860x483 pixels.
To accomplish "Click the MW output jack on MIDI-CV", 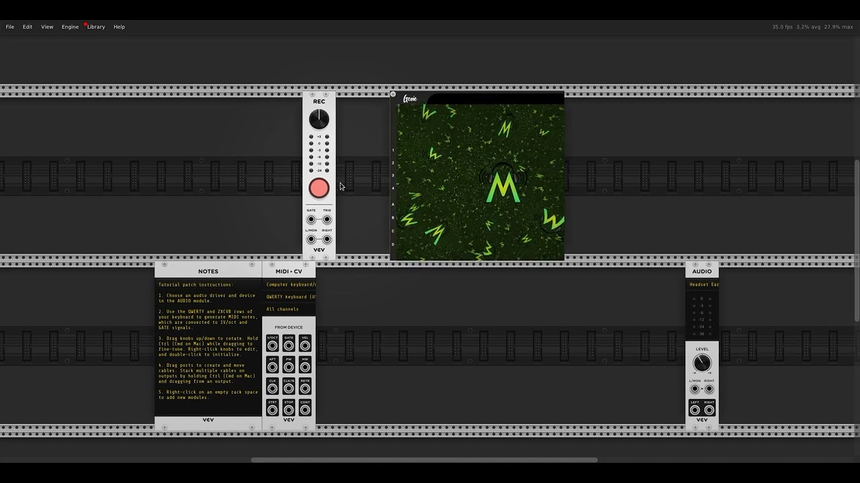I will [305, 367].
